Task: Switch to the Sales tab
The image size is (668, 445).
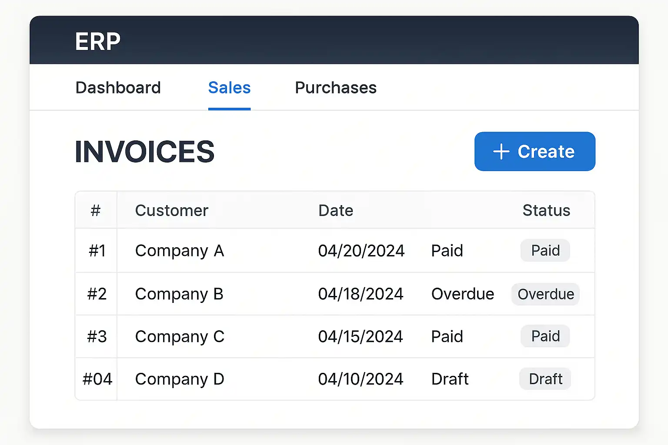Action: [x=229, y=88]
